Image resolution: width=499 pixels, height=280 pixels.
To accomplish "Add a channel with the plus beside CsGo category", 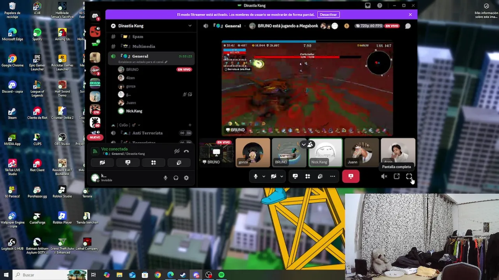I will click(x=190, y=125).
